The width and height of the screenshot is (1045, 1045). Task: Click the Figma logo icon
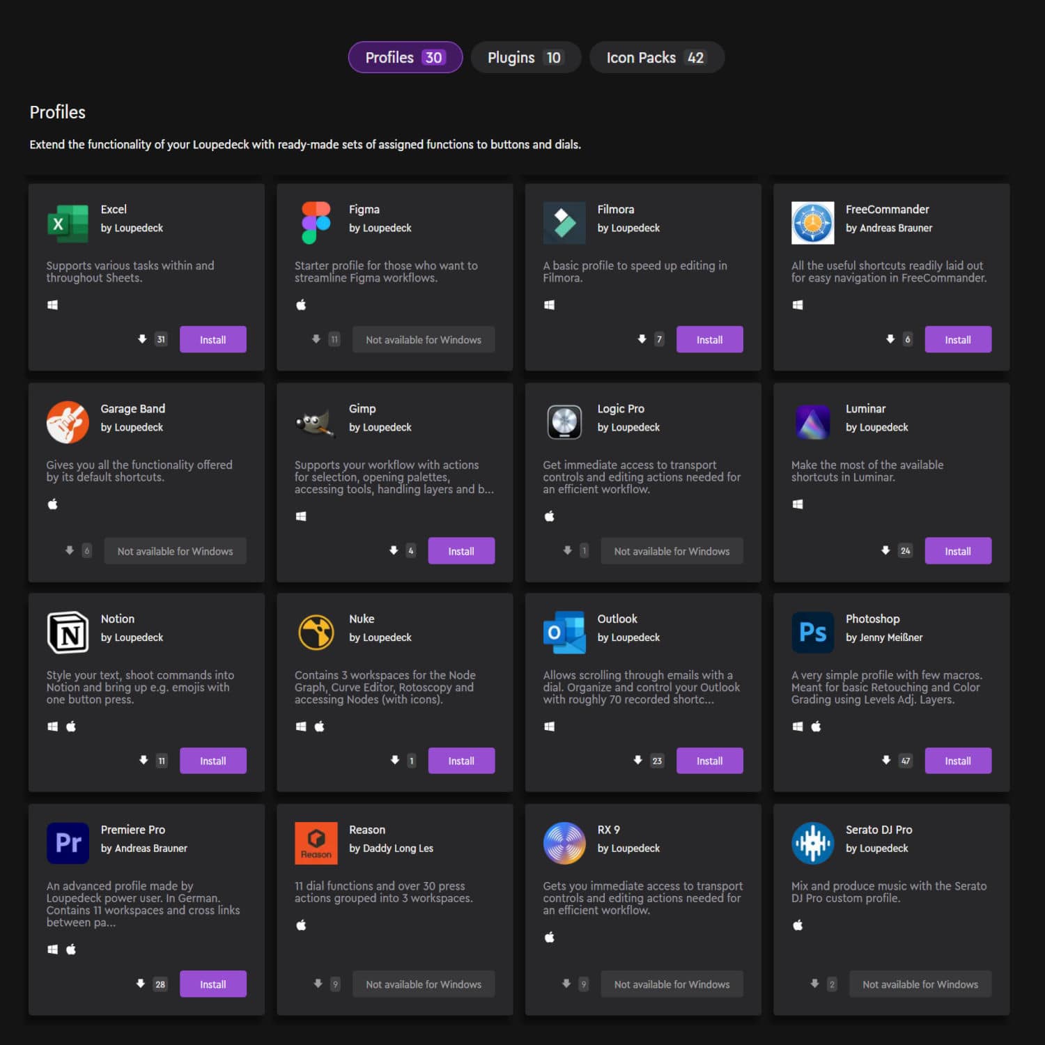[x=316, y=223]
